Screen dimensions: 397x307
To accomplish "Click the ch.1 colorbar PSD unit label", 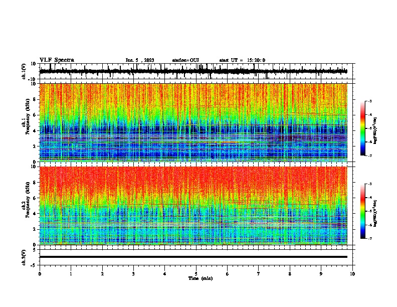I will pyautogui.click(x=375, y=130).
